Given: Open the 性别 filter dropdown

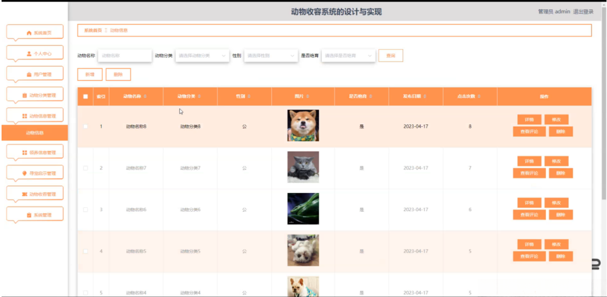Looking at the screenshot, I should pos(271,56).
